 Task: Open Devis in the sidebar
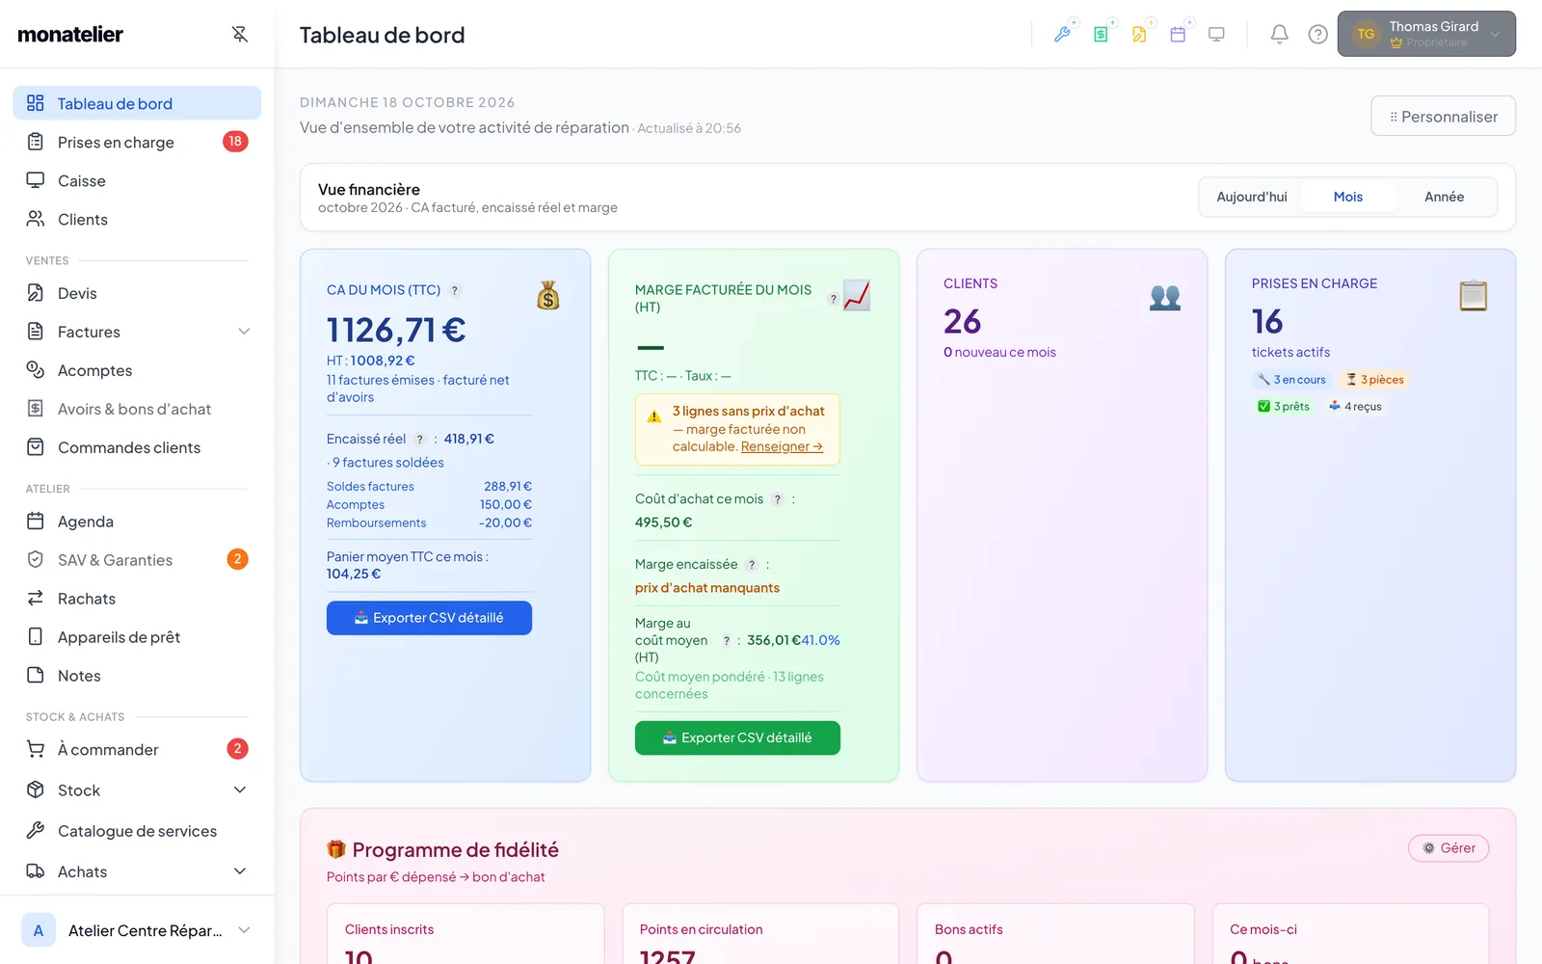coord(137,293)
